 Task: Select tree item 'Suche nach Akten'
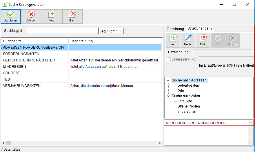(x=186, y=96)
